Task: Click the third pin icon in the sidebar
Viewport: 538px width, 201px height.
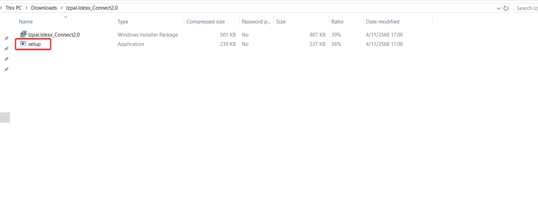Action: pyautogui.click(x=6, y=59)
